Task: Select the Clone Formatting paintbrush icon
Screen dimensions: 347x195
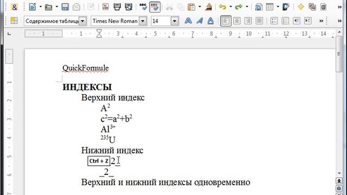Action: pos(208,7)
